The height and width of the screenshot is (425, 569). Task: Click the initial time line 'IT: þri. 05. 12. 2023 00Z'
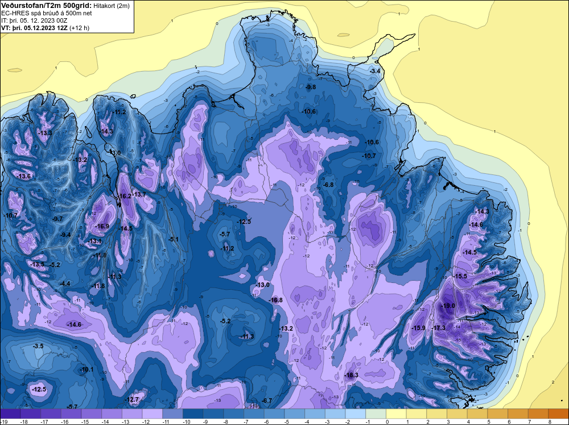tap(34, 20)
